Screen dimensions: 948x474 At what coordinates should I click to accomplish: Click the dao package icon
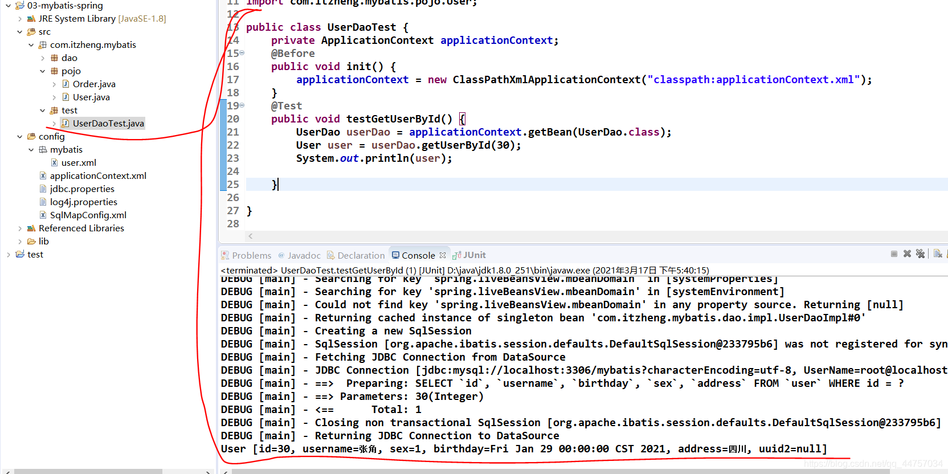tap(54, 58)
